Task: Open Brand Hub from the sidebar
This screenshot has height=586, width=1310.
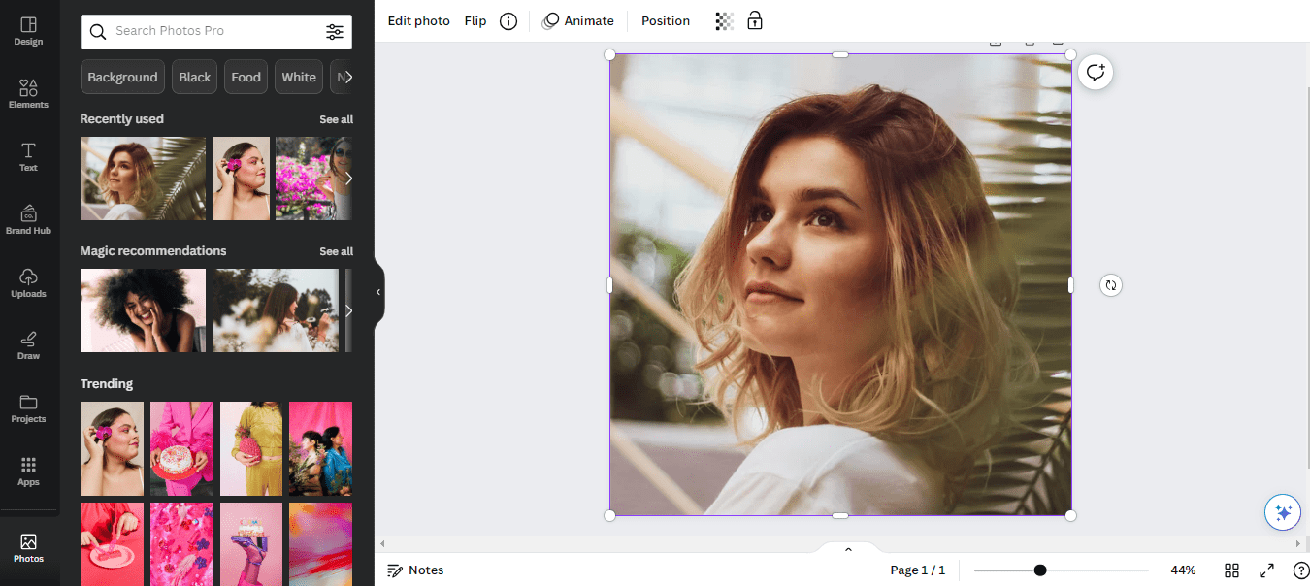Action: 28,218
